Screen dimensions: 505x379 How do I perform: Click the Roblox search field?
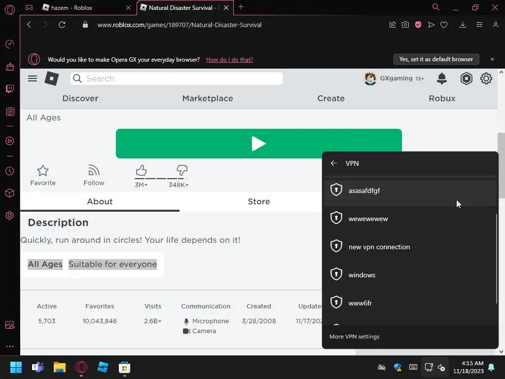(x=176, y=78)
